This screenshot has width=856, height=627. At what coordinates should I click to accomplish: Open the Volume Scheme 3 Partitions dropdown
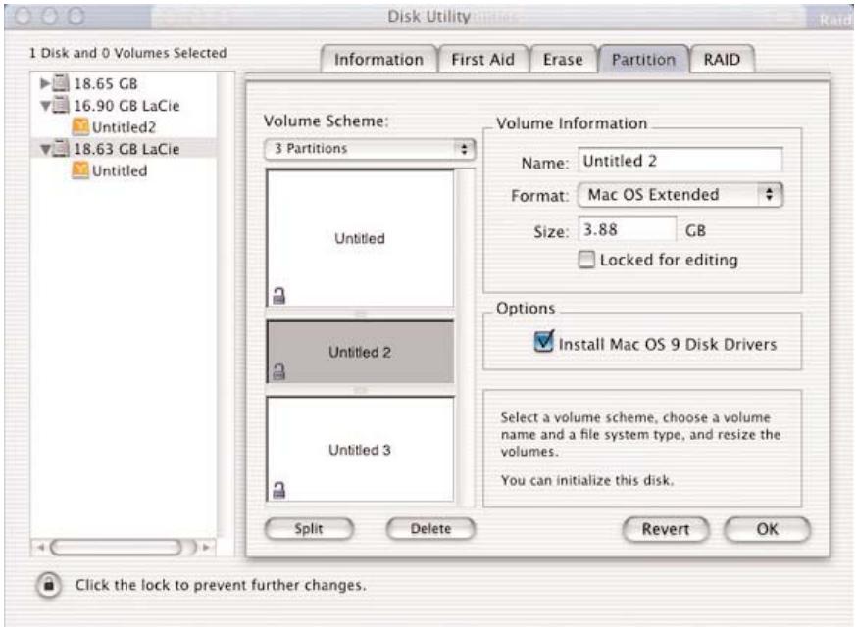point(370,149)
